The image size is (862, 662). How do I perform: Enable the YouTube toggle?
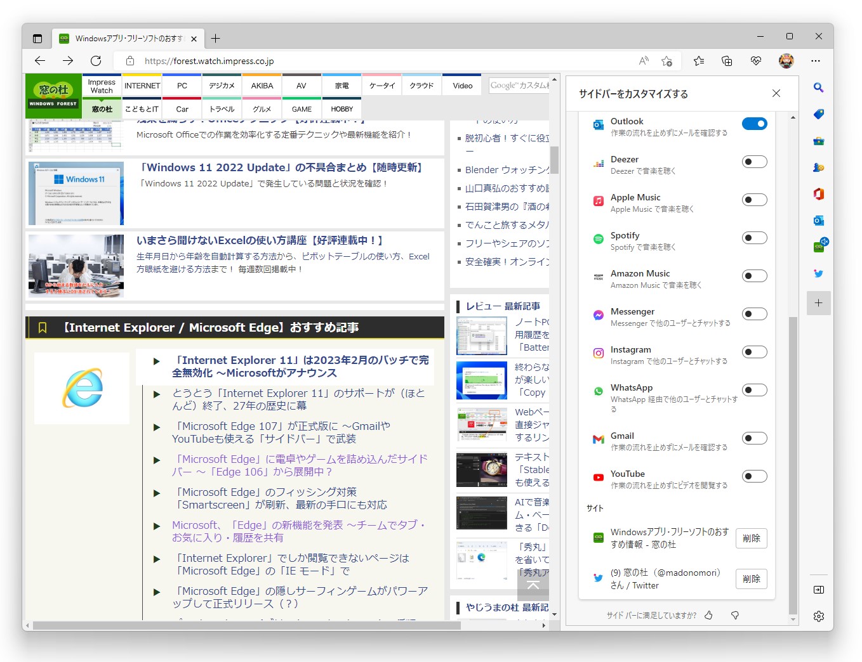point(754,476)
